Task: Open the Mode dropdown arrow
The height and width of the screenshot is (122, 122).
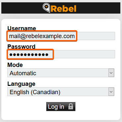Action: [x=111, y=73]
